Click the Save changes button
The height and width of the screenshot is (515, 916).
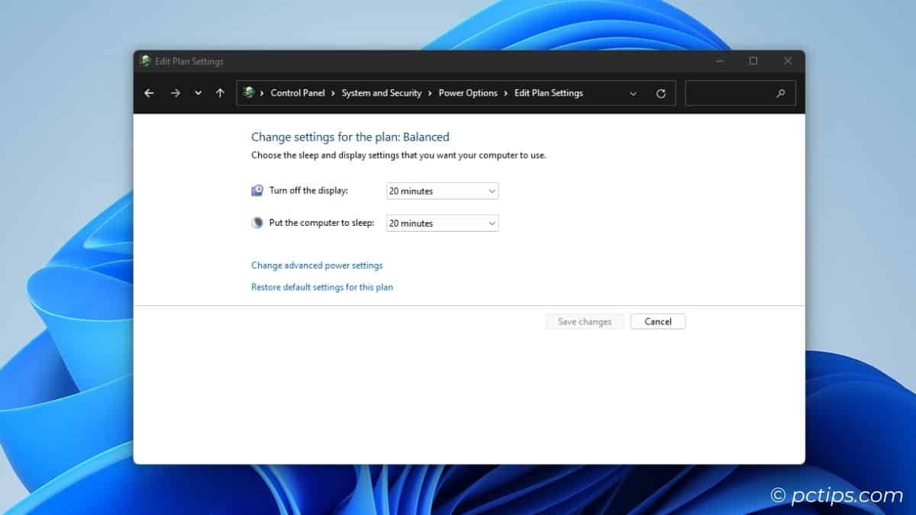click(584, 321)
